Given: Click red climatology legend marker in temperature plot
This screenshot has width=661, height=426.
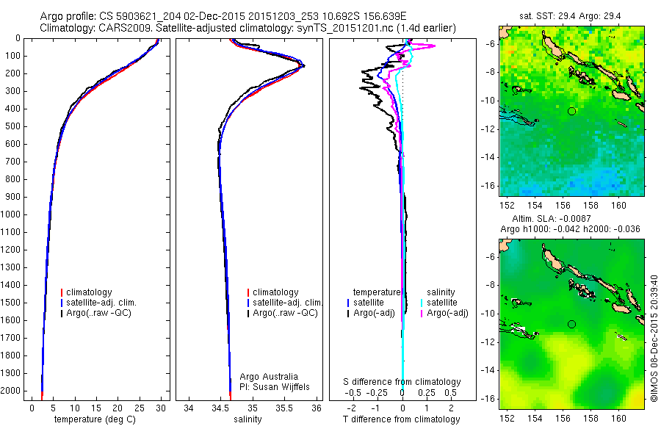Looking at the screenshot, I should (62, 292).
